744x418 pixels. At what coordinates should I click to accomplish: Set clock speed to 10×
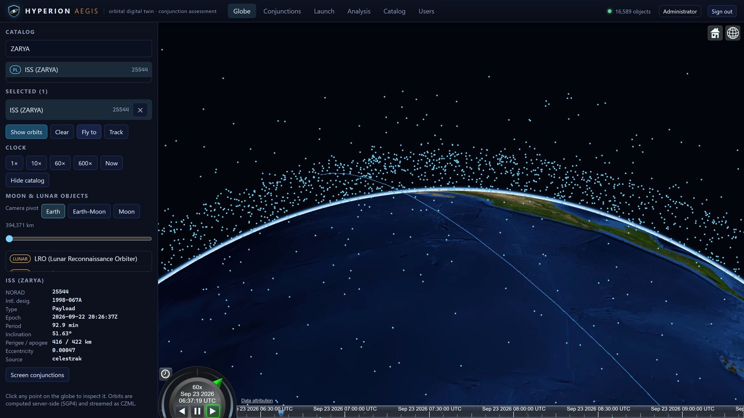36,163
